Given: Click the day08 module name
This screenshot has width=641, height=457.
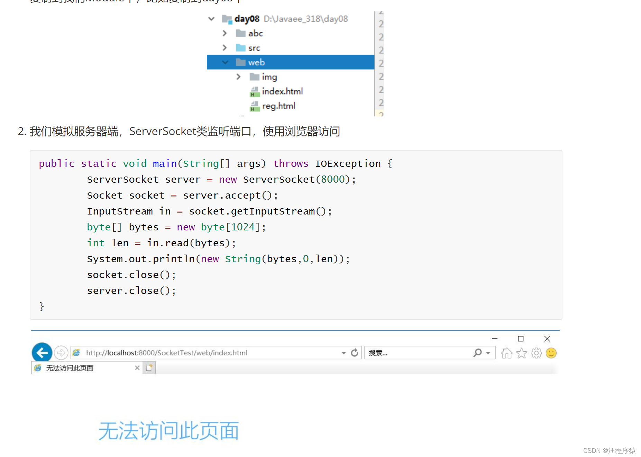Looking at the screenshot, I should coord(247,19).
